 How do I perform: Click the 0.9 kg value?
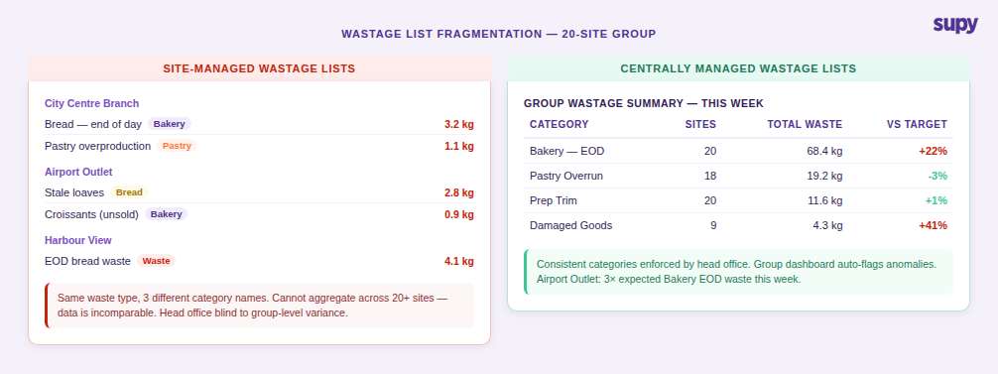point(459,214)
